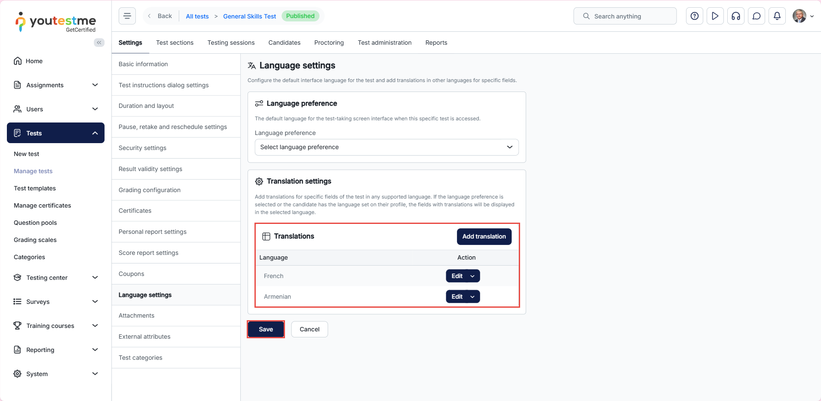Viewport: 821px width, 401px height.
Task: Open the Language preference dropdown
Action: pyautogui.click(x=386, y=147)
